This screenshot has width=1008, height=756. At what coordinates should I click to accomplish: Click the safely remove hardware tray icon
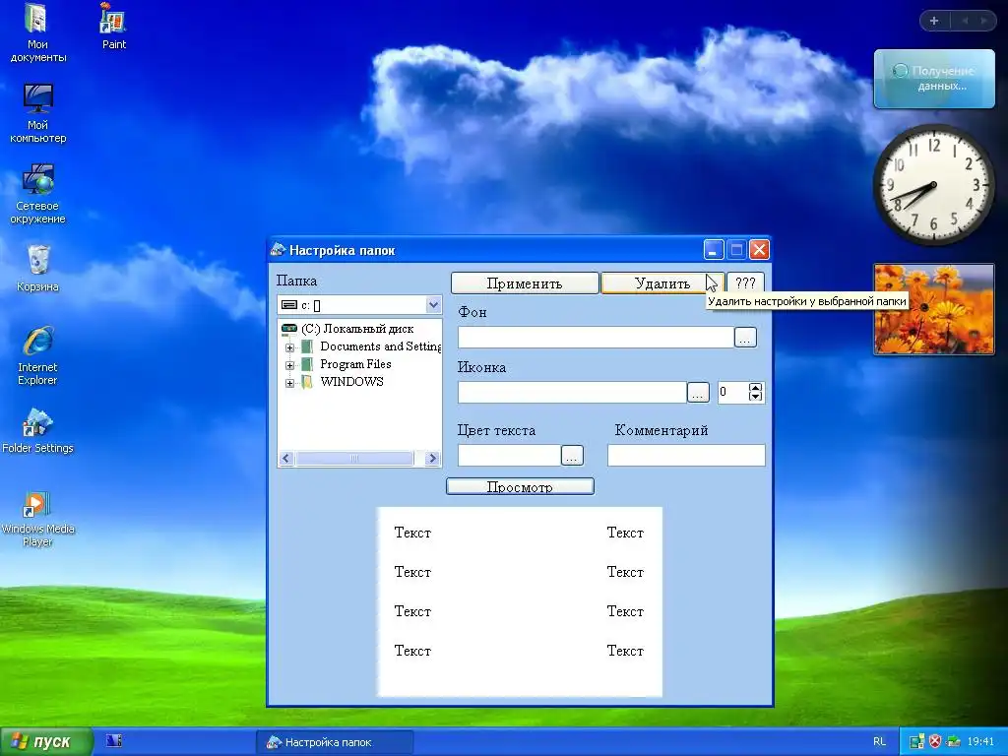(x=953, y=741)
